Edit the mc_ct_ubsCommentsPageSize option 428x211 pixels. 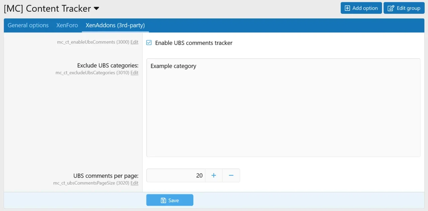coord(134,183)
